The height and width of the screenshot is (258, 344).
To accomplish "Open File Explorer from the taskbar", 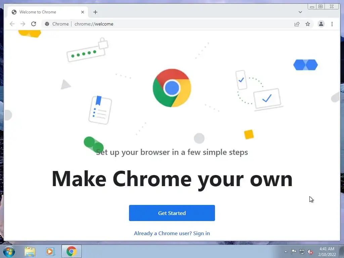I will [x=30, y=251].
